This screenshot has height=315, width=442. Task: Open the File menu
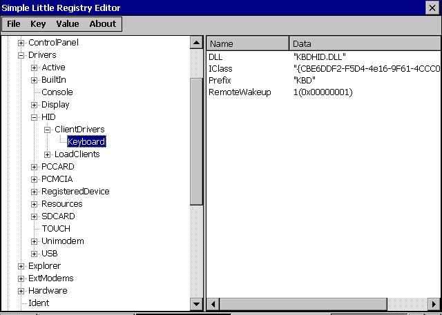click(x=13, y=24)
